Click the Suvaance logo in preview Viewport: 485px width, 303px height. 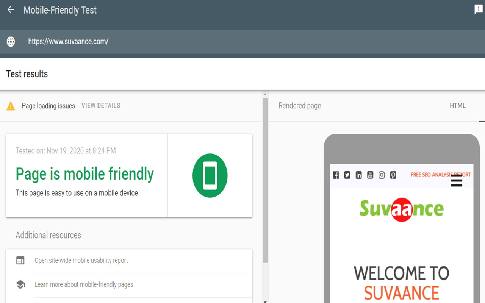pyautogui.click(x=402, y=209)
